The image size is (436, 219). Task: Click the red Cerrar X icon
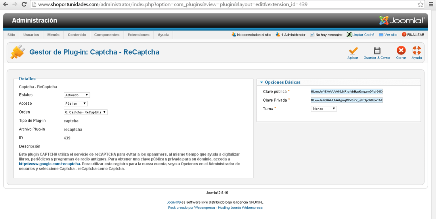401,51
